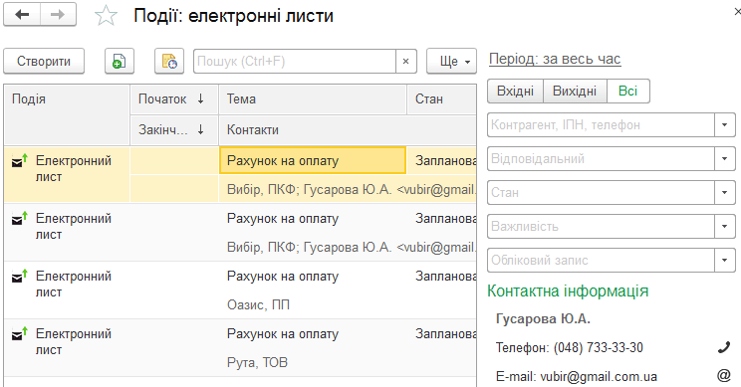Expand the Важливість dropdown

724,227
